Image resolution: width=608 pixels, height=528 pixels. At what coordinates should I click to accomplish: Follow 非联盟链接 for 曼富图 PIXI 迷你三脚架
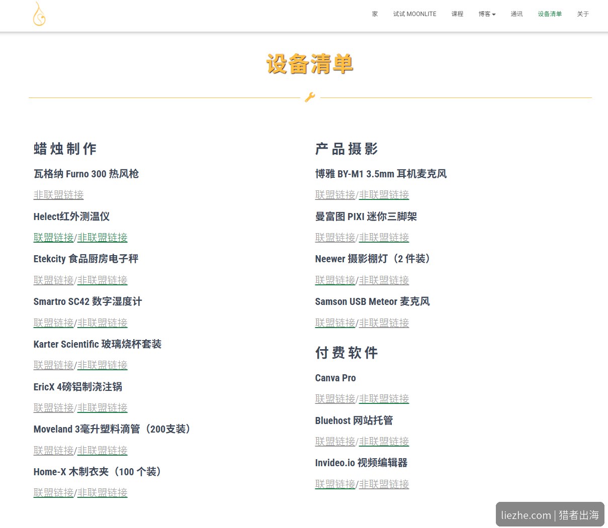click(384, 238)
